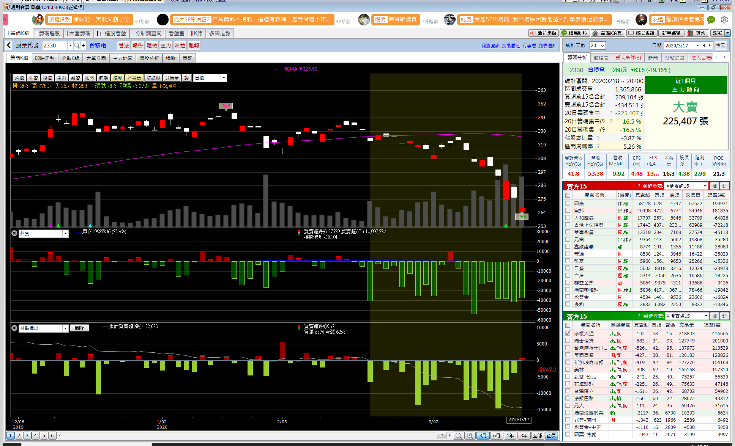This screenshot has height=446, width=735.
Task: Open the 到價通知 link
Action: [547, 46]
